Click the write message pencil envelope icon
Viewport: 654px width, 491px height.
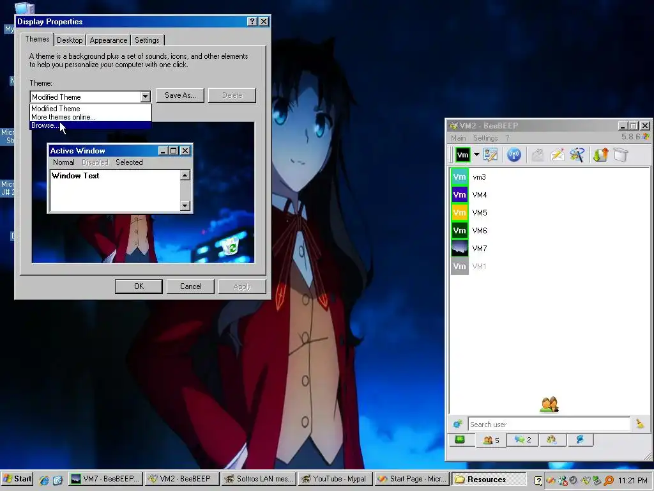(x=557, y=155)
